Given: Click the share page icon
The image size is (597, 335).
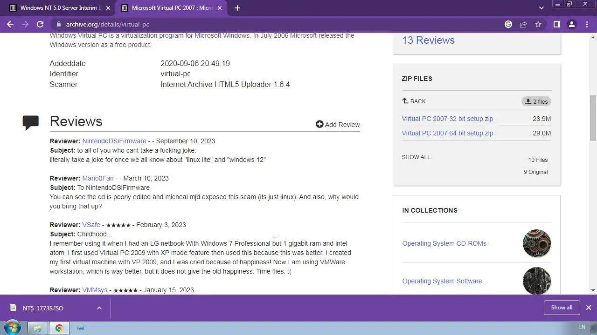Looking at the screenshot, I should click(x=523, y=24).
